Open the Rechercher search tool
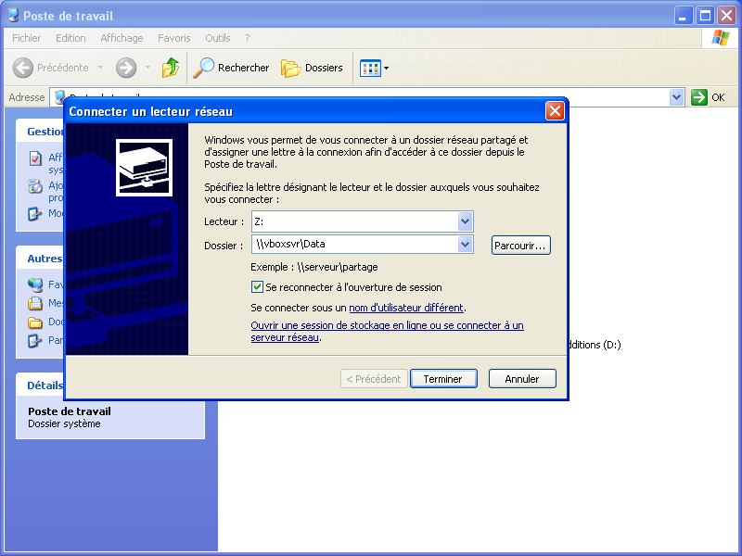The image size is (742, 556). (231, 68)
